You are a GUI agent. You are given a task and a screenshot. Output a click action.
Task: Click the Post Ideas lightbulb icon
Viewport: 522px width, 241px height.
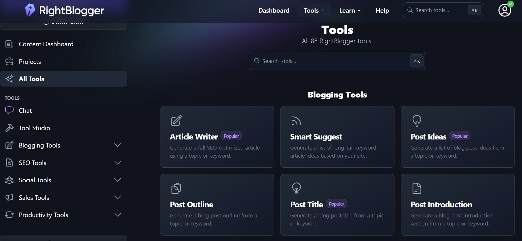tap(417, 121)
